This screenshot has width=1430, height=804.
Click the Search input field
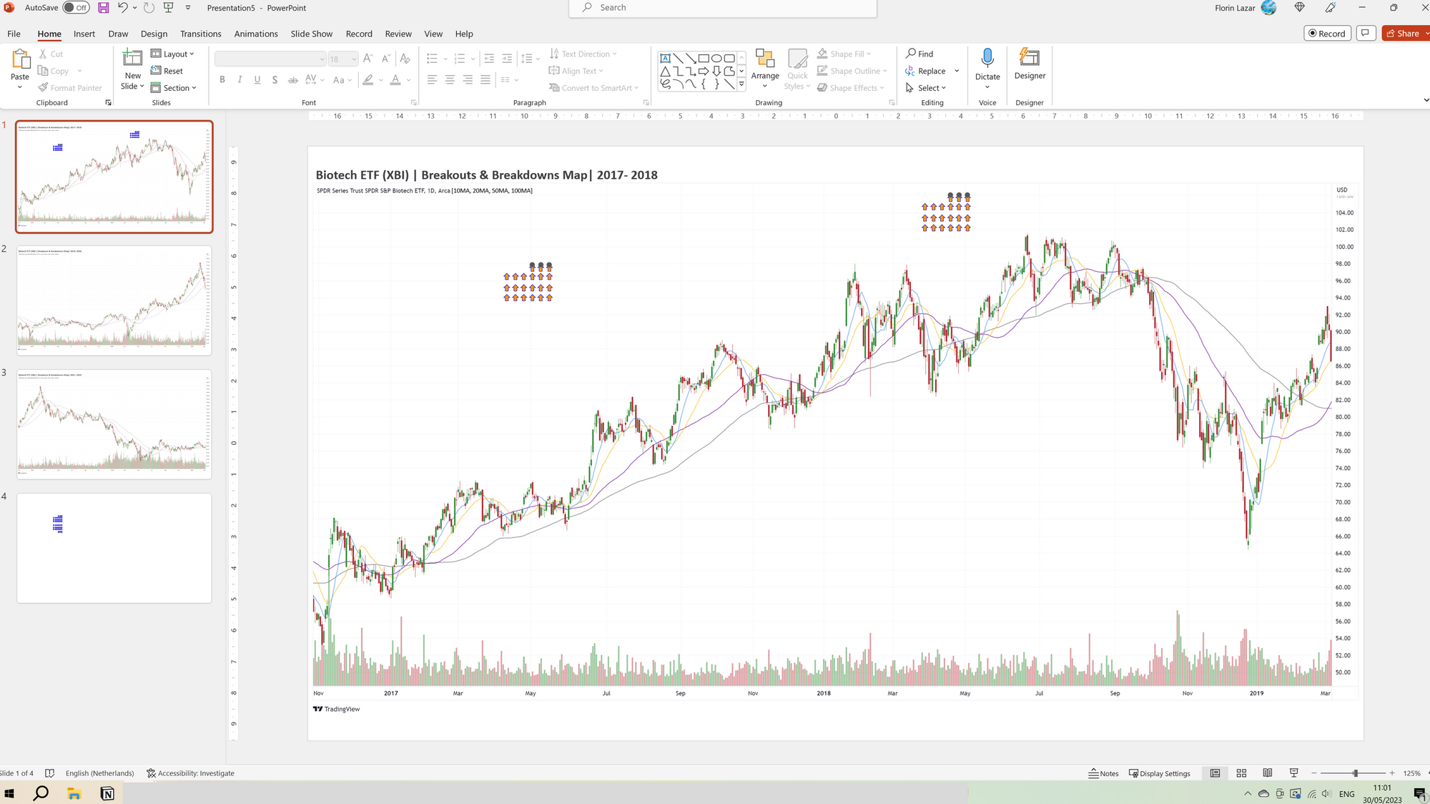pos(723,8)
